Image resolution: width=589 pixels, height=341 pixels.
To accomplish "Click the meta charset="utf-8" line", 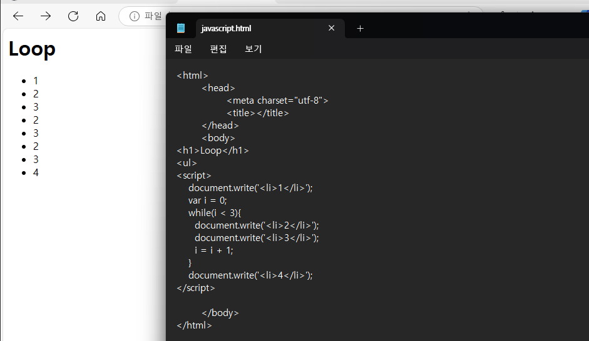I will click(277, 101).
